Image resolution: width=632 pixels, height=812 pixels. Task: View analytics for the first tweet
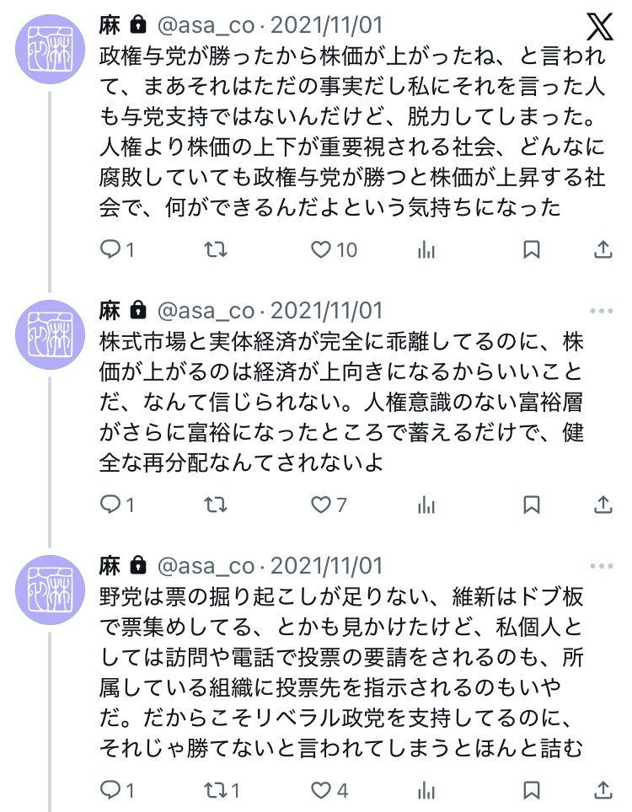426,249
